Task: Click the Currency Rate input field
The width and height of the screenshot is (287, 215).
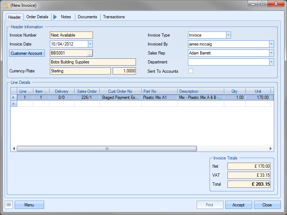Action: (x=124, y=71)
